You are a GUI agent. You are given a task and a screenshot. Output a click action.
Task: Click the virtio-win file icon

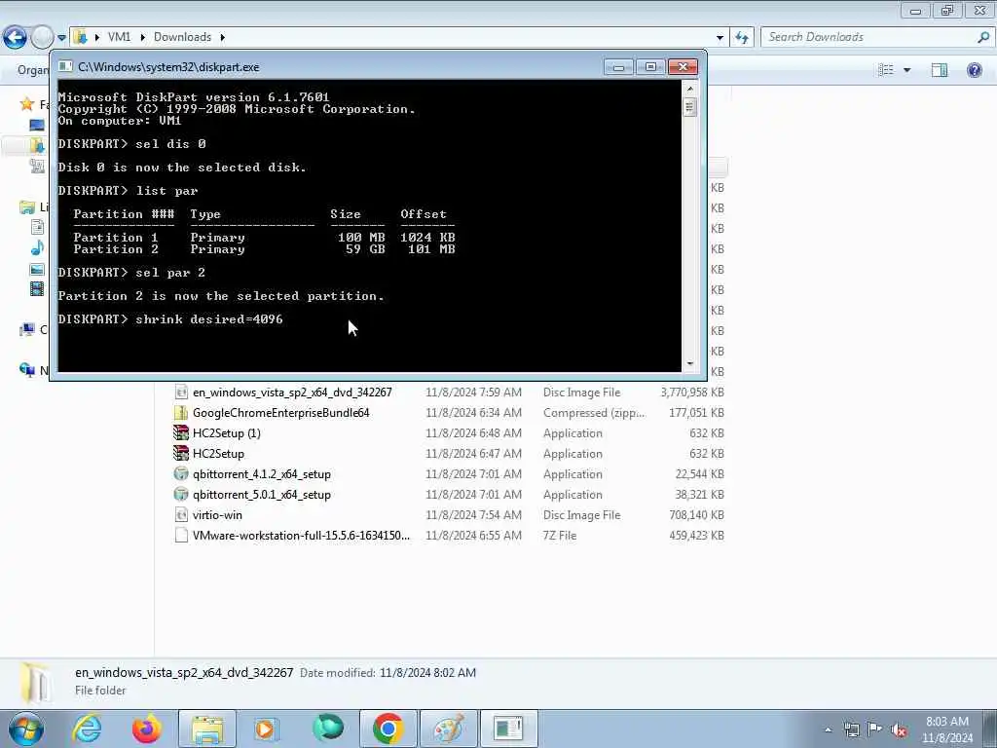pos(181,514)
